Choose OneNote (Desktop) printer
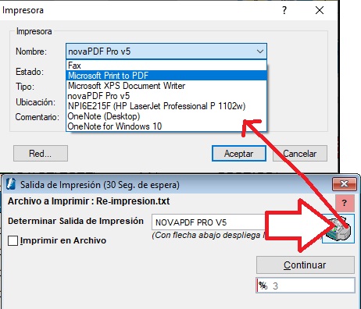This screenshot has width=361, height=309. click(166, 116)
